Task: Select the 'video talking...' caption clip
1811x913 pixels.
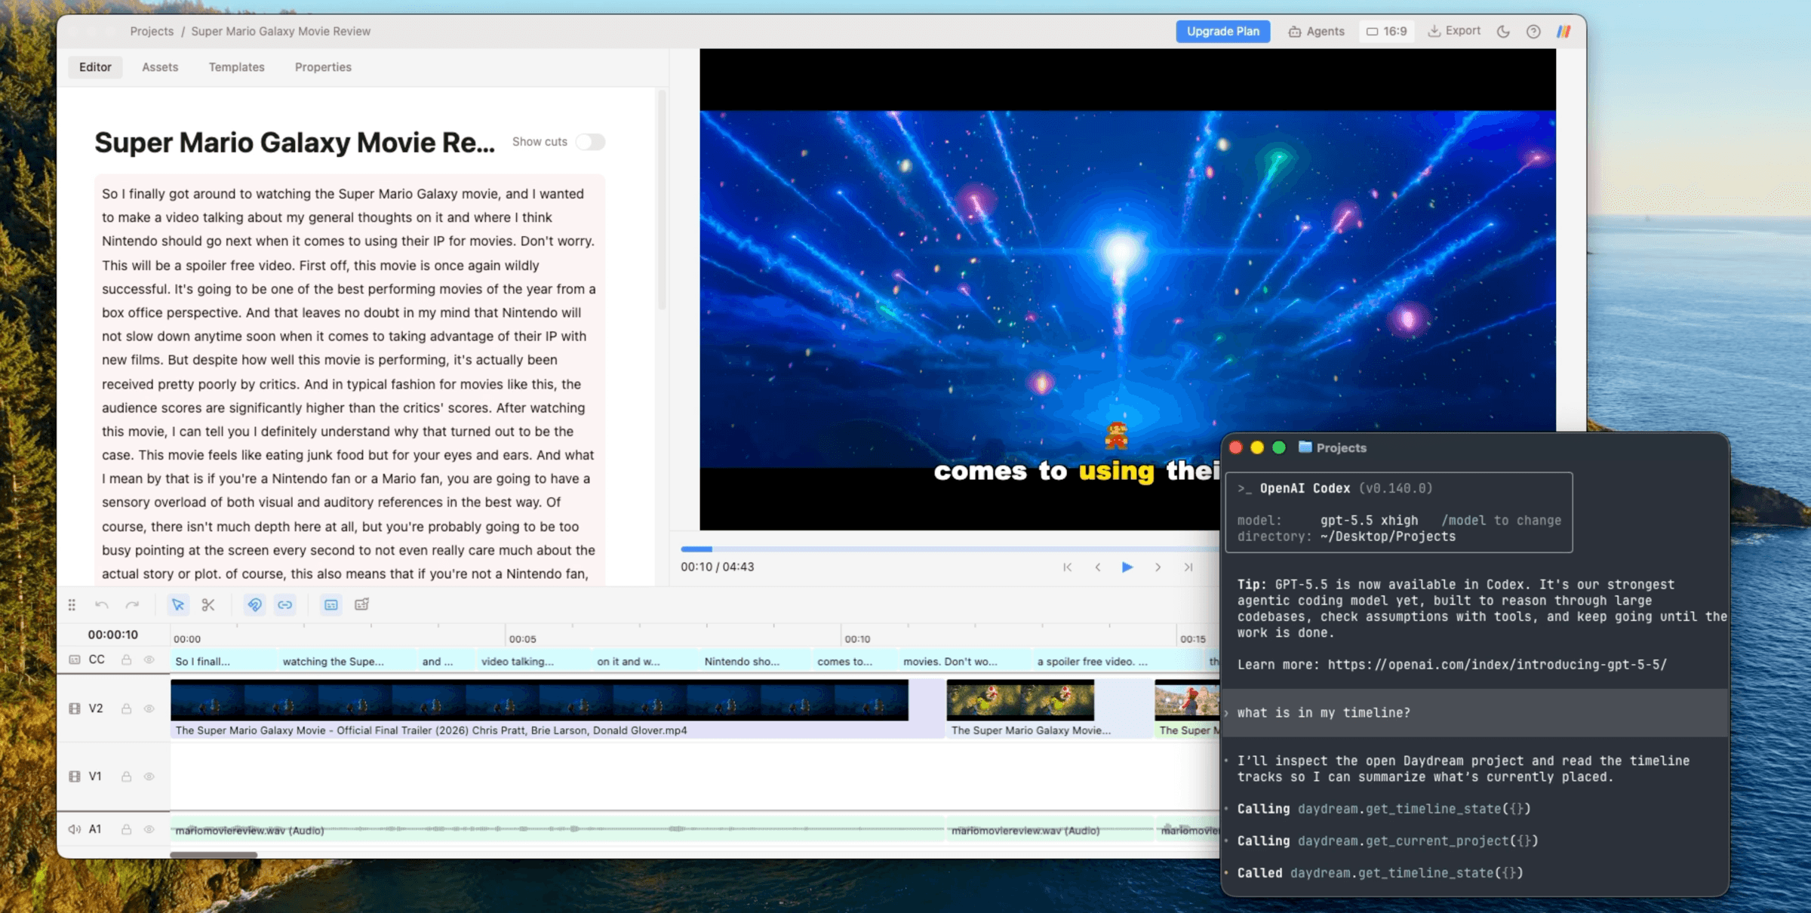Action: 535,661
